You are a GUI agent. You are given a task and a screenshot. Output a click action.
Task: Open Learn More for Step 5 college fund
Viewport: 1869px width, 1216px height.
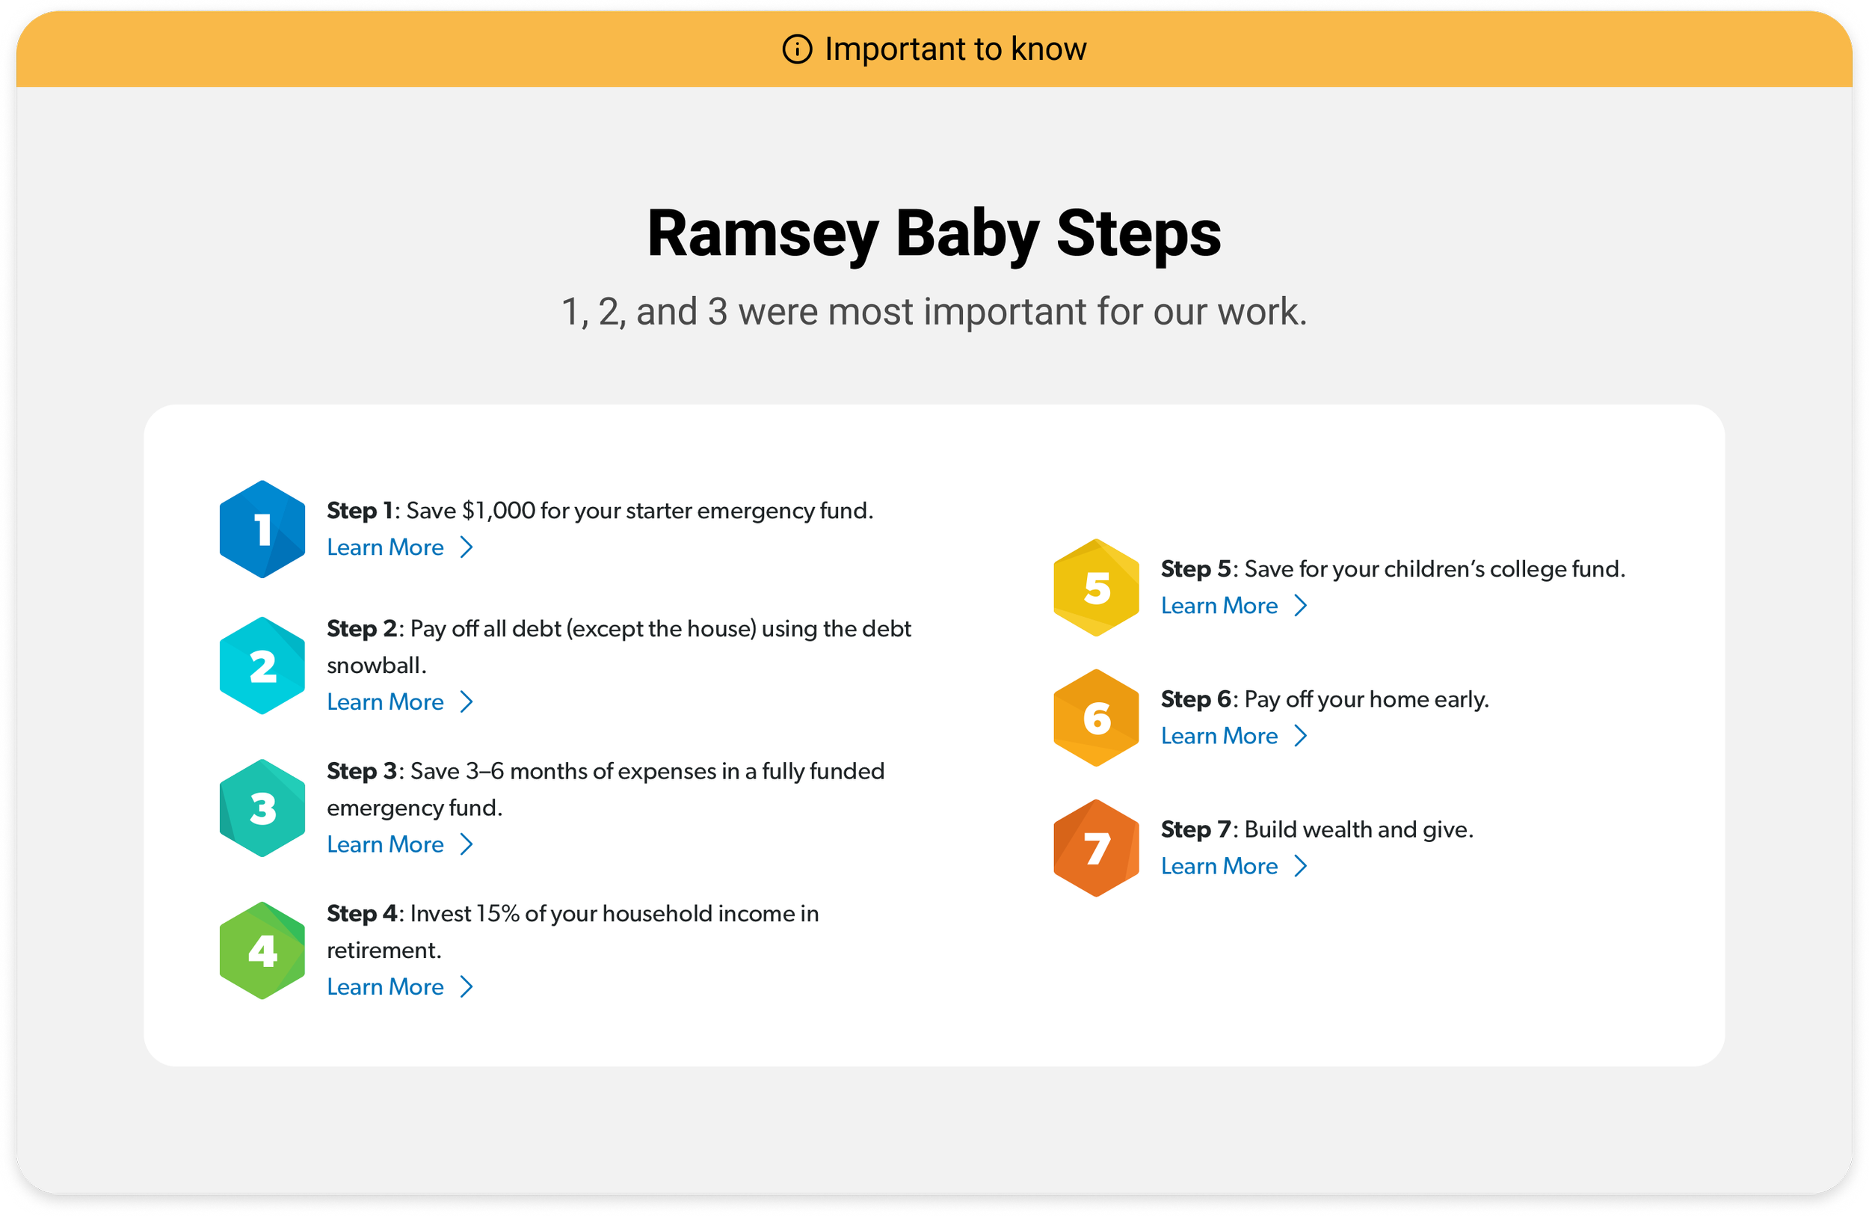tap(1219, 606)
